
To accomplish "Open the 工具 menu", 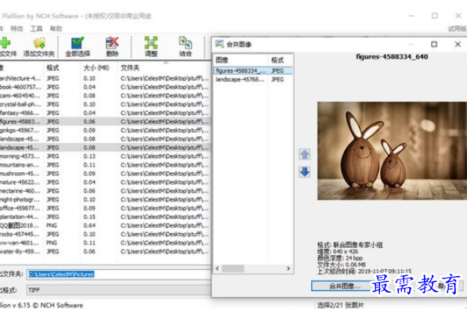I will pos(36,28).
